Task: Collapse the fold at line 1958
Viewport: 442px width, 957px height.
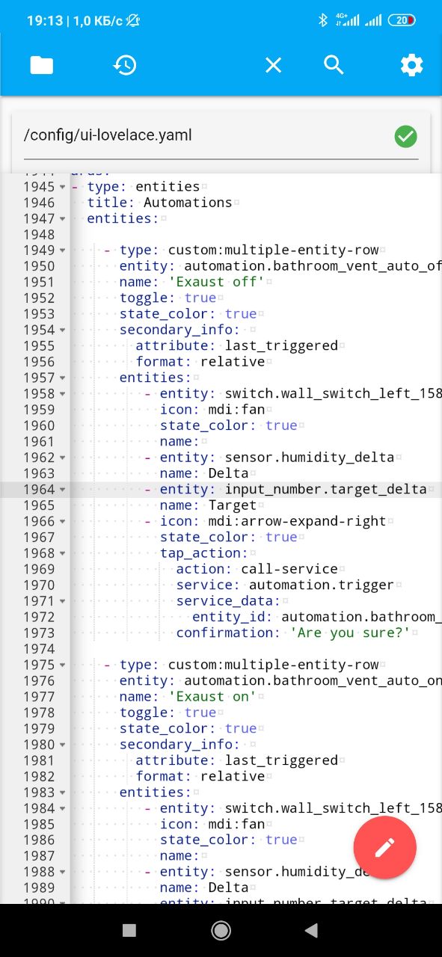Action: (x=62, y=394)
